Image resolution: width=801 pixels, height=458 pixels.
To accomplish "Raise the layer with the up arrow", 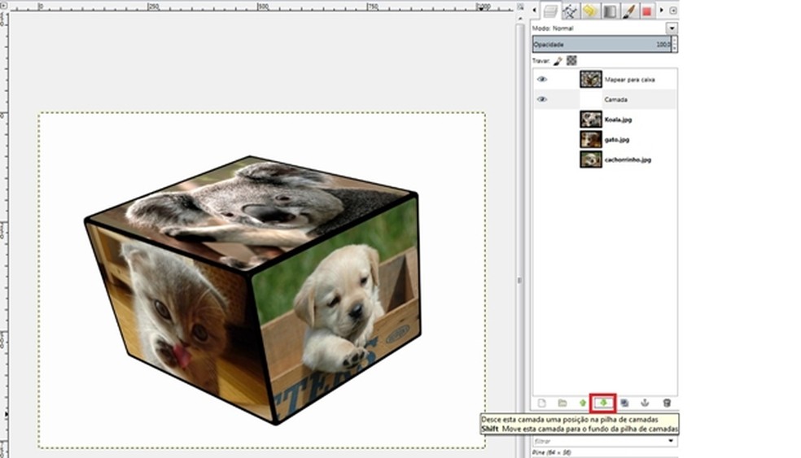I will tap(582, 403).
